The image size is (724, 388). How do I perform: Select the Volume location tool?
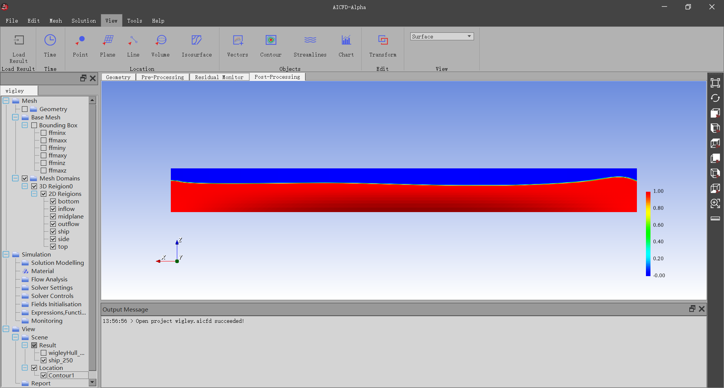161,40
